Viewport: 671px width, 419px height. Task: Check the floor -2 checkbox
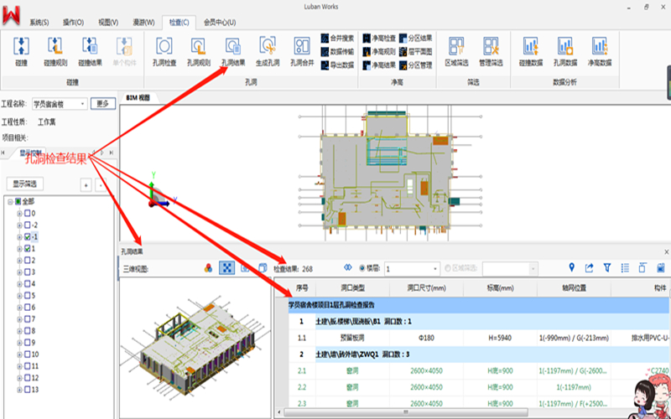click(28, 225)
